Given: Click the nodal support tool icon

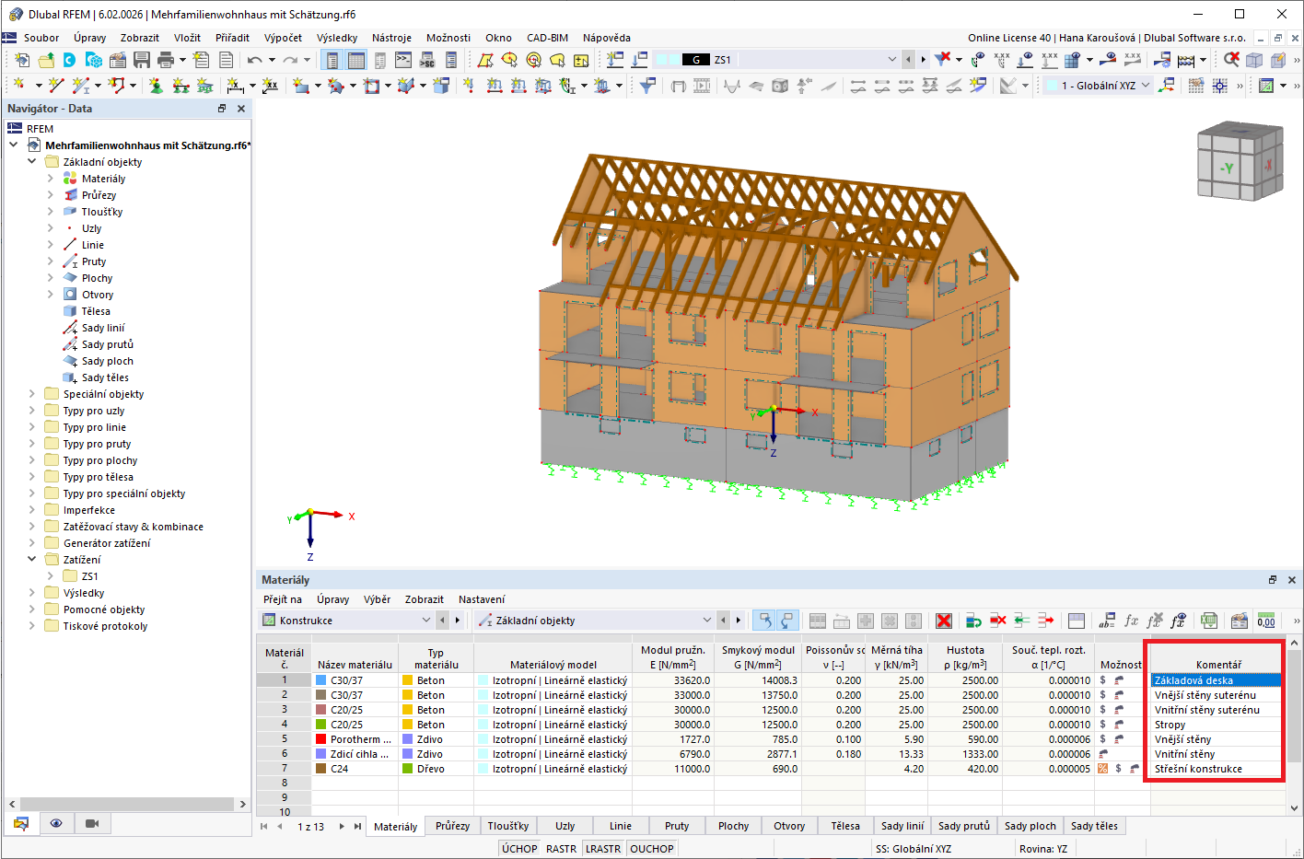Looking at the screenshot, I should click(156, 86).
